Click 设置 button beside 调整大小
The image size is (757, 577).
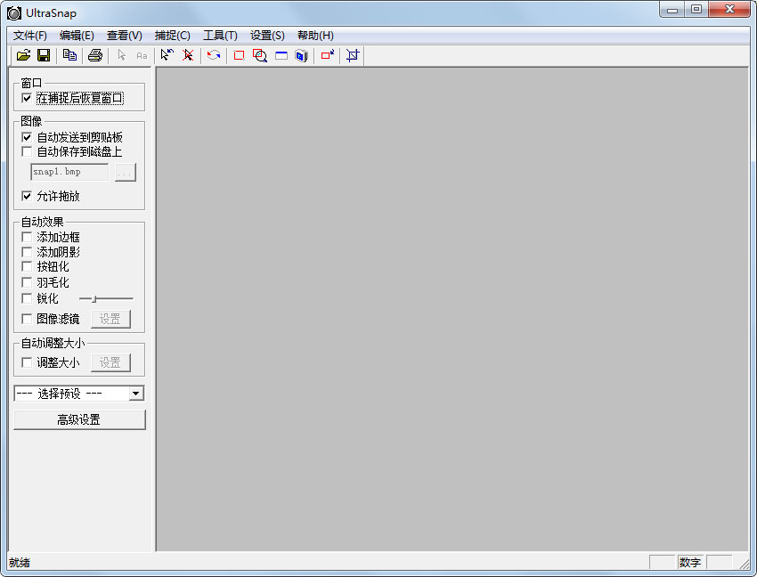click(110, 362)
